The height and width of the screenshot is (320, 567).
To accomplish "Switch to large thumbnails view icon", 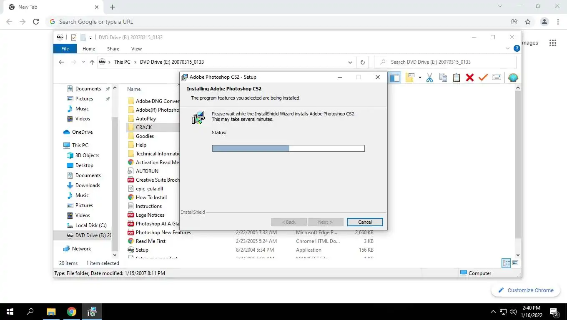I will tap(516, 263).
